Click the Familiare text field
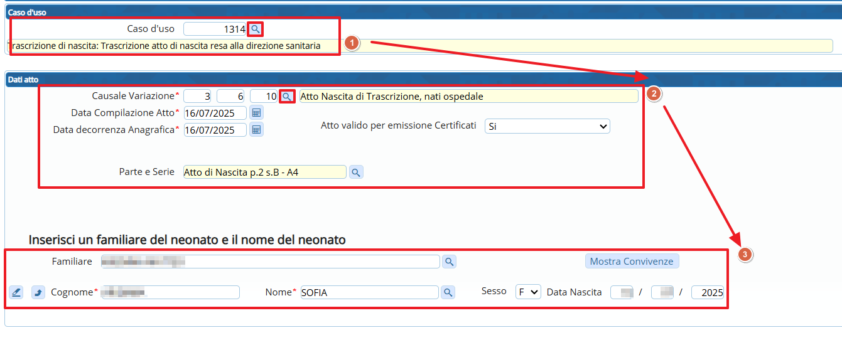842x350 pixels. pos(270,262)
